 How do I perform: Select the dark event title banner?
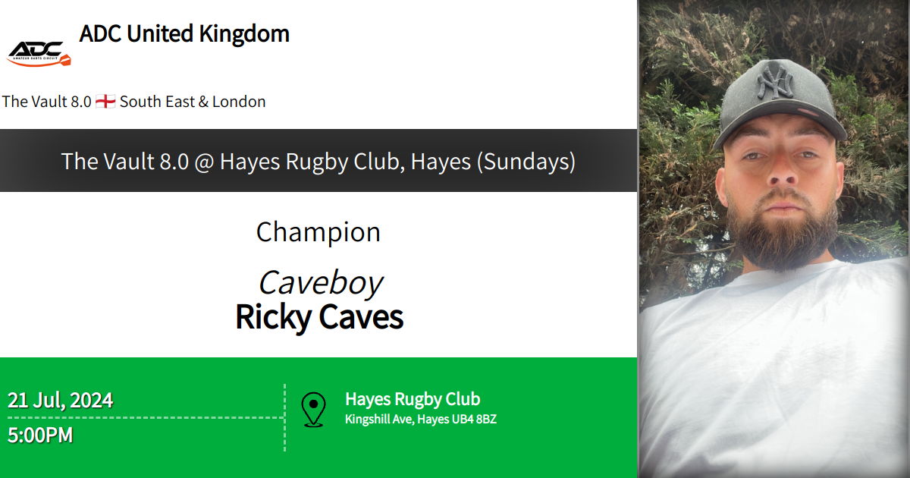[318, 161]
